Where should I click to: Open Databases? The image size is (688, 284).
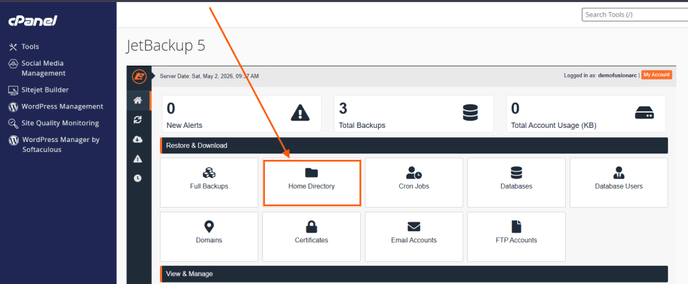517,182
